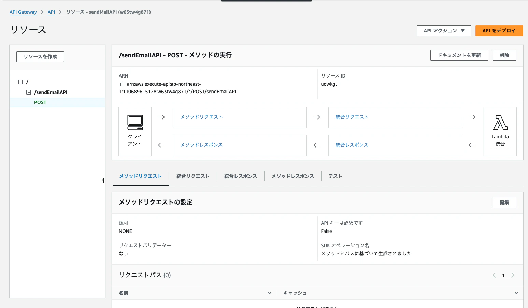Open メソッドリクエスト link in flow diagram

(x=201, y=117)
